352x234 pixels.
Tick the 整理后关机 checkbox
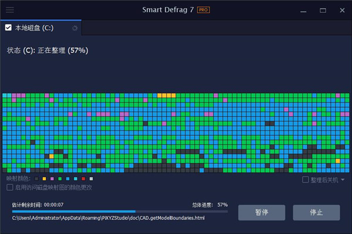pyautogui.click(x=305, y=180)
